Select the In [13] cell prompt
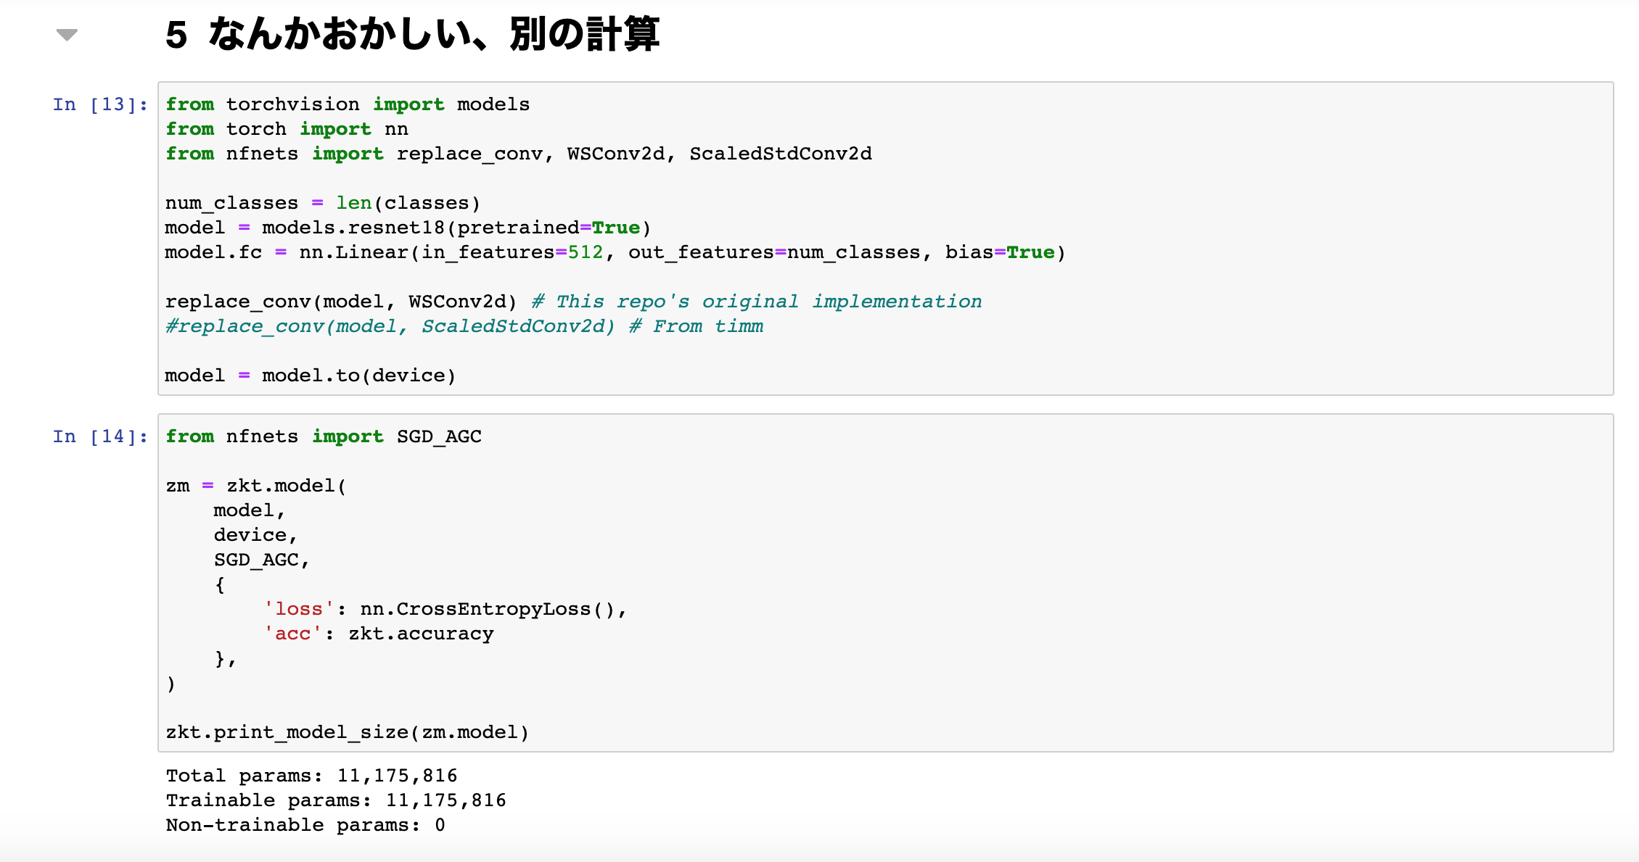This screenshot has height=862, width=1639. (100, 104)
